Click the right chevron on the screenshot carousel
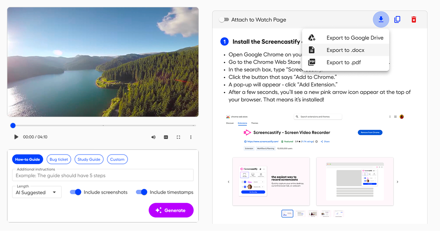This screenshot has height=232, width=440. point(397,181)
